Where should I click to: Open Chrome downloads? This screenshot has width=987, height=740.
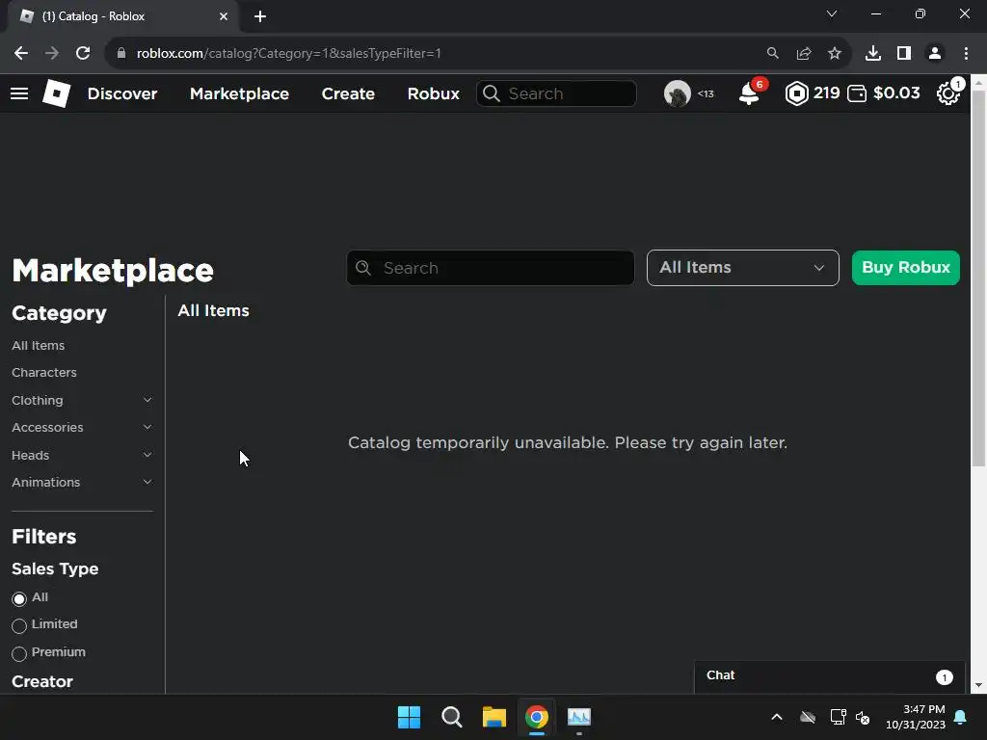[872, 54]
